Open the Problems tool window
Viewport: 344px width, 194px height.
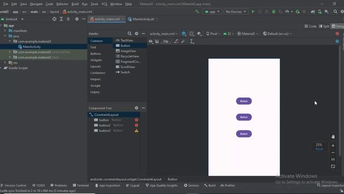[59, 185]
